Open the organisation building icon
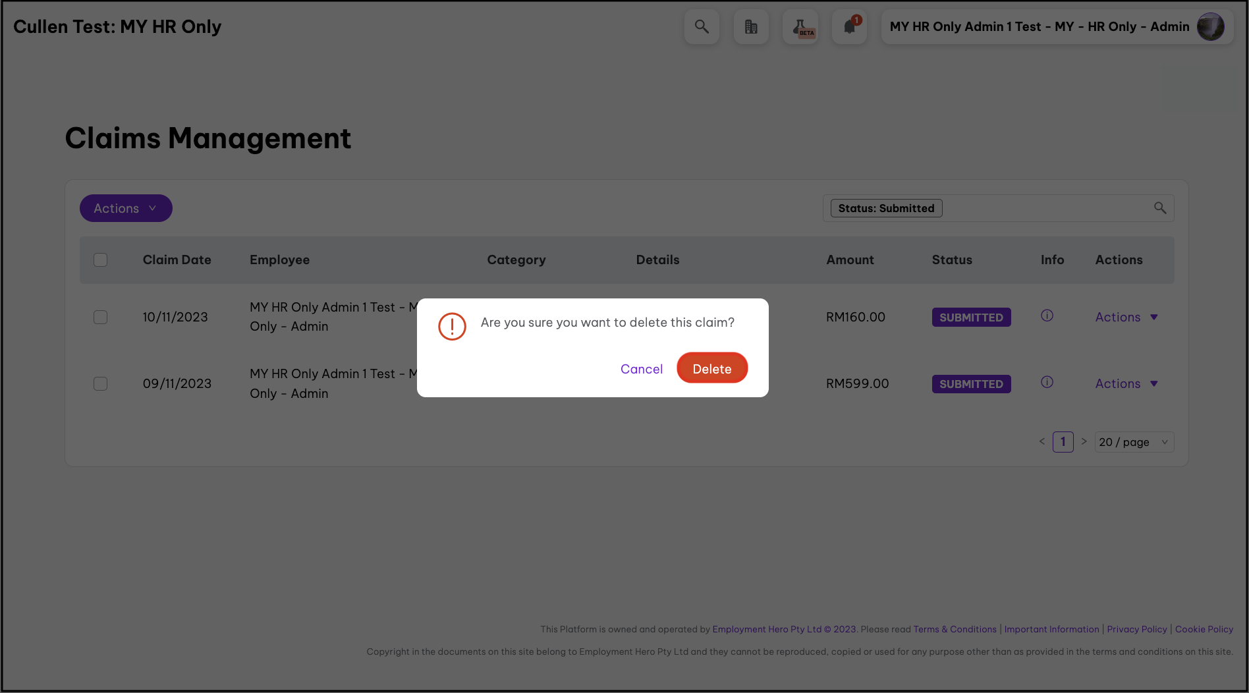 751,27
